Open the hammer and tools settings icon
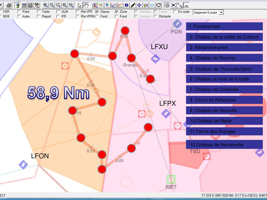The width and height of the screenshot is (267, 200). point(37,5)
